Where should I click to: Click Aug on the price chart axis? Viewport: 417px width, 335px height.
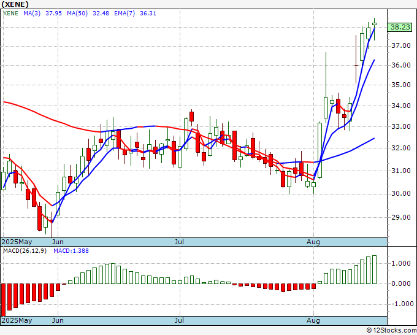[x=313, y=242]
